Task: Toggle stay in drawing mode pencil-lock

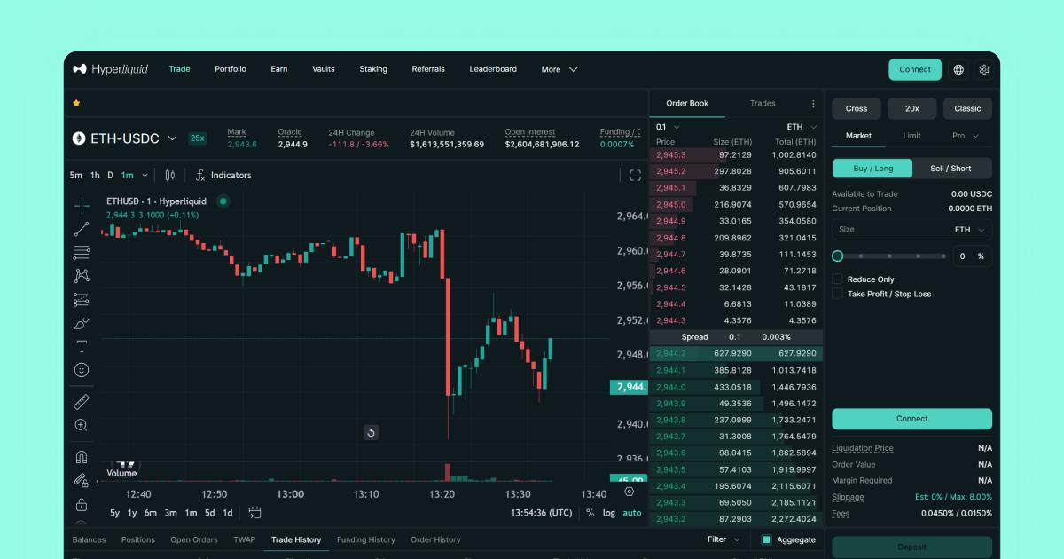Action: click(x=82, y=481)
